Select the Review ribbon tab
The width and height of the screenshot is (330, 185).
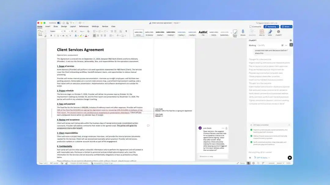click(105, 26)
